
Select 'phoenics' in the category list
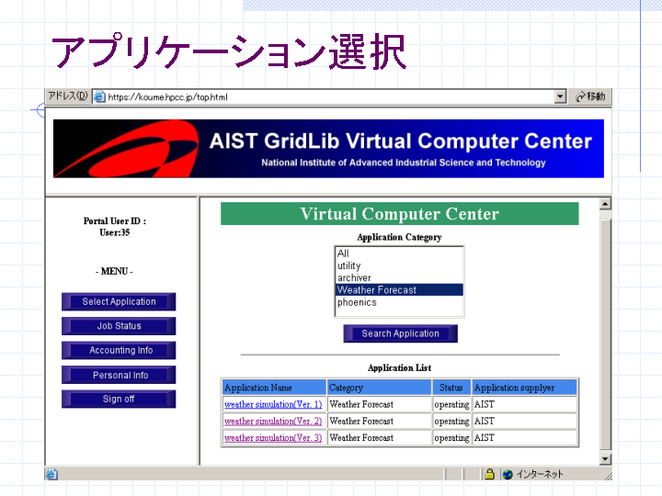click(x=399, y=302)
